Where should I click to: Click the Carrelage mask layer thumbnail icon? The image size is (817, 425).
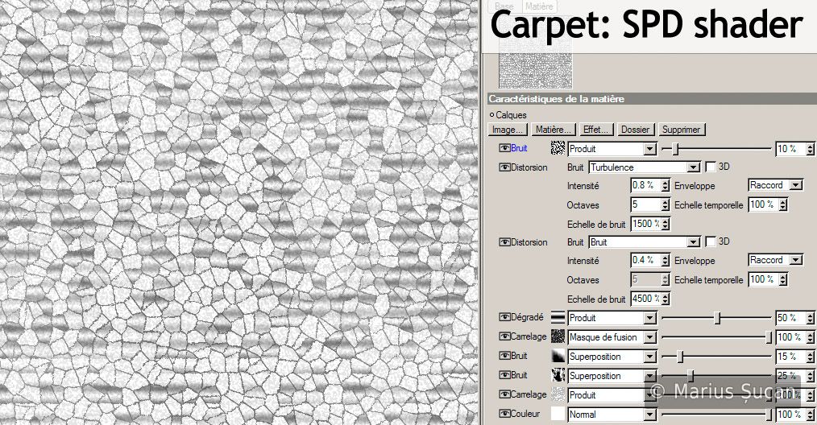click(558, 337)
